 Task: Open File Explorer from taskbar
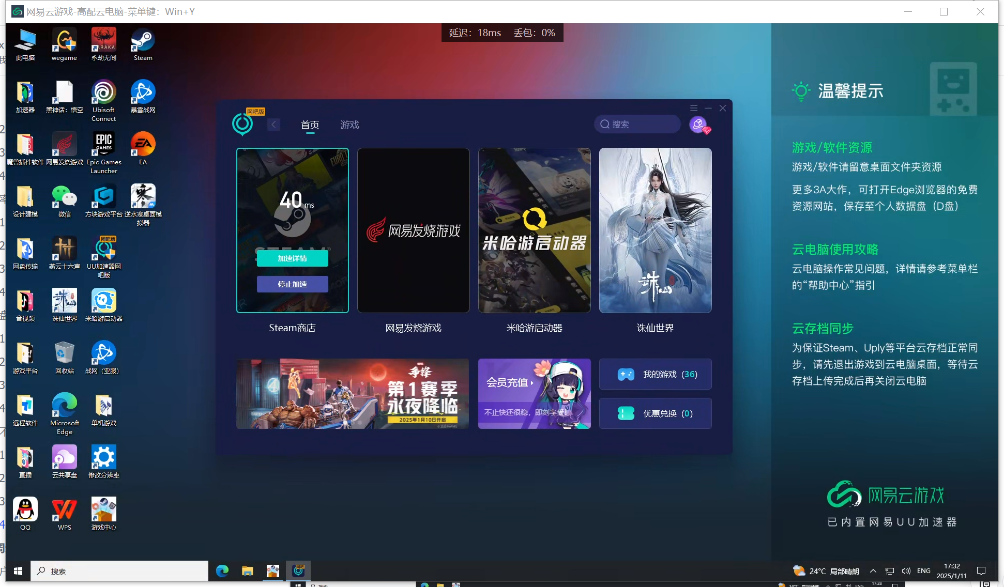[x=248, y=571]
